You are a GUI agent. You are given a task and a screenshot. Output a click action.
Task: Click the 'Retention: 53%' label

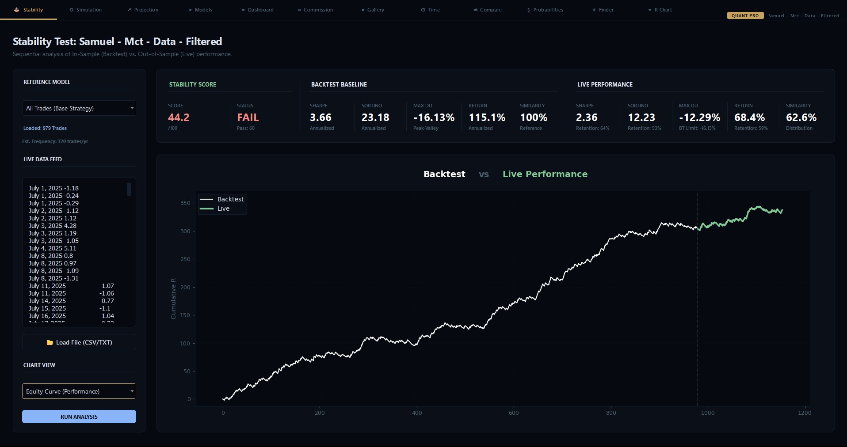pos(644,128)
